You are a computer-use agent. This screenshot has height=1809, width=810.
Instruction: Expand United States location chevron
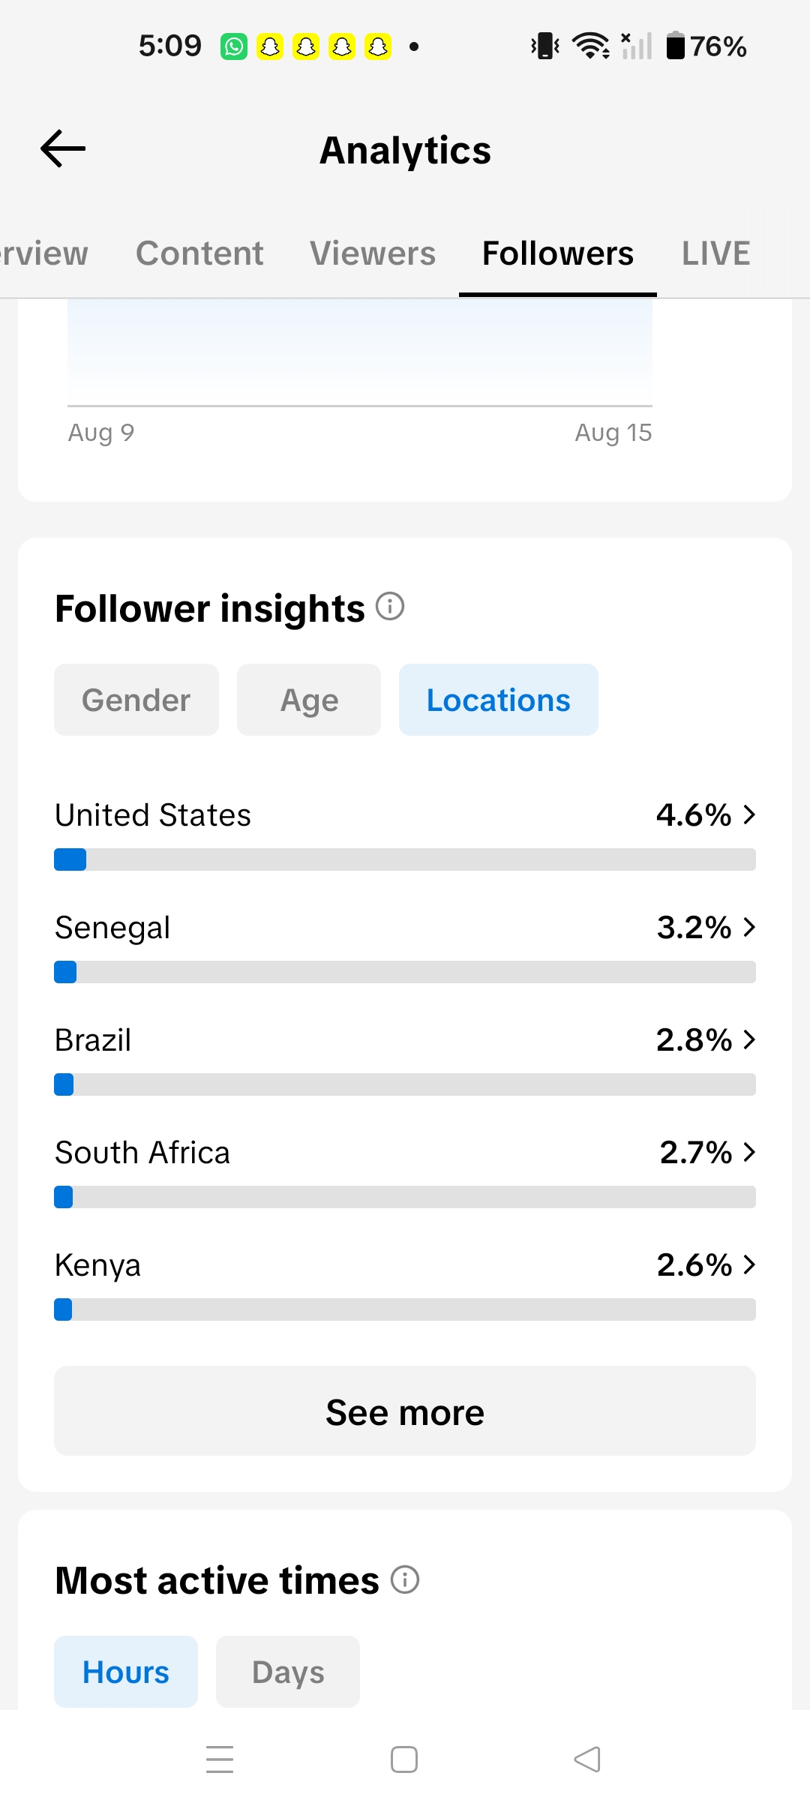pos(748,814)
